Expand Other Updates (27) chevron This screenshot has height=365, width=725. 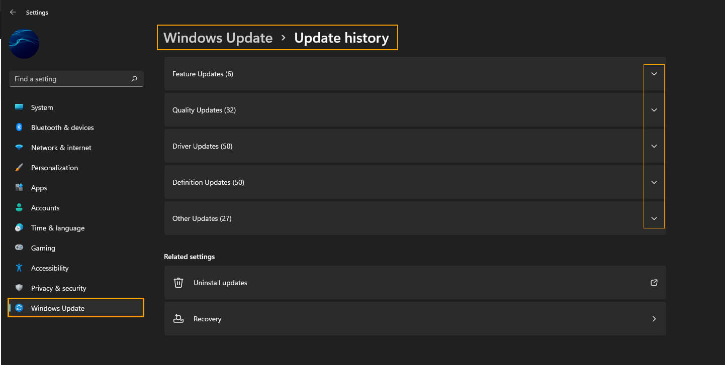pos(654,218)
